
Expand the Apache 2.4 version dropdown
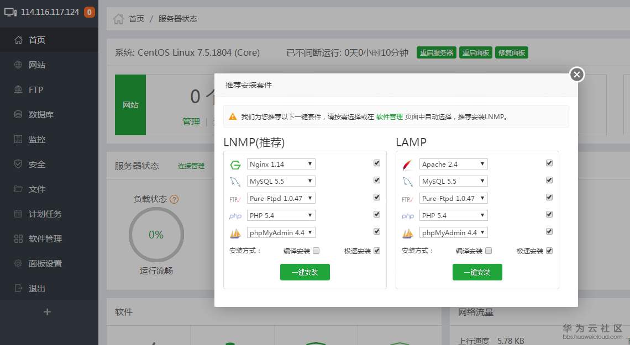click(453, 164)
